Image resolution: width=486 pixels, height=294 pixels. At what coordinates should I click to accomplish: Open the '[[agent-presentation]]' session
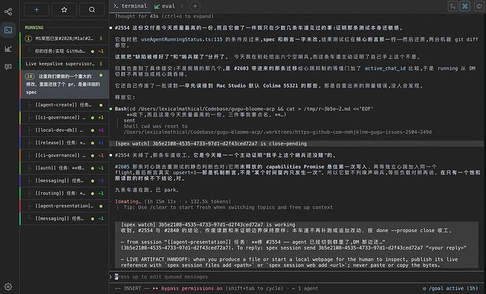click(x=64, y=206)
